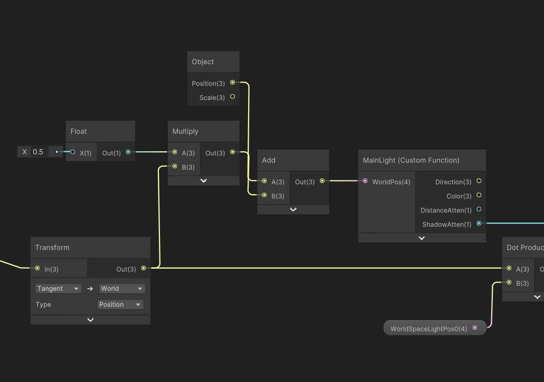
Task: Click the Direction(3) output port on MainLight node
Action: pyautogui.click(x=478, y=181)
